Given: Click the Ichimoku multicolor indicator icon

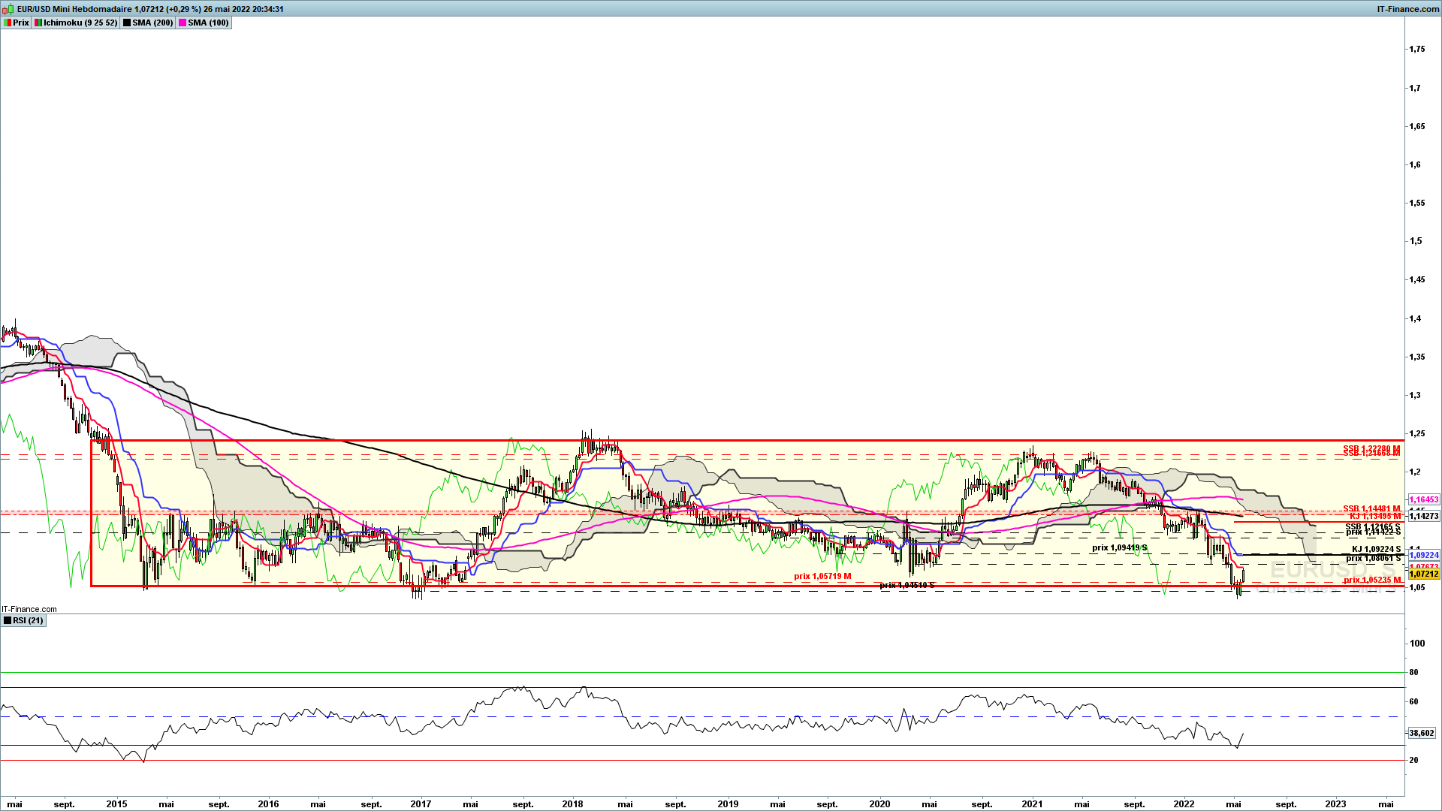Looking at the screenshot, I should tap(38, 23).
